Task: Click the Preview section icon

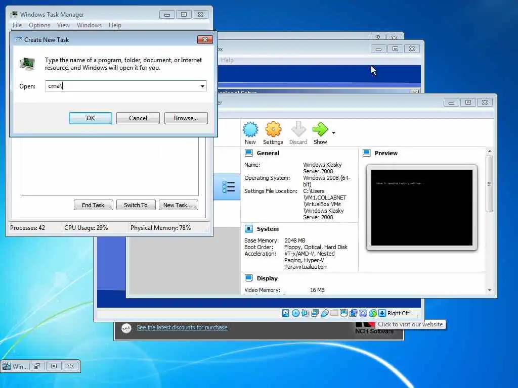Action: click(367, 153)
